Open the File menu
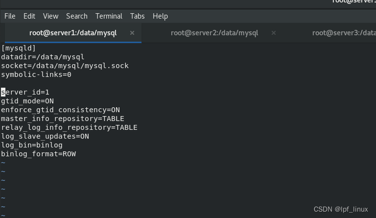 [10, 16]
